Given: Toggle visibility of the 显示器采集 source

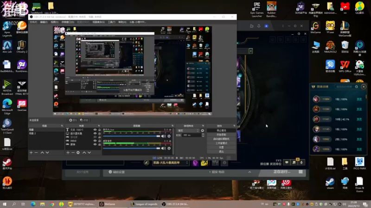Looking at the screenshot, I should 95,134.
